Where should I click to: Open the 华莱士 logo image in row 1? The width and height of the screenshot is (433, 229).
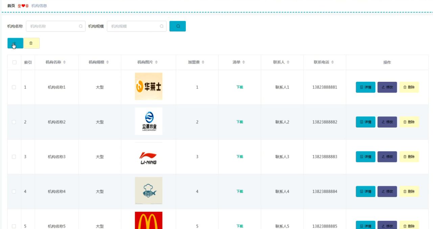[149, 86]
